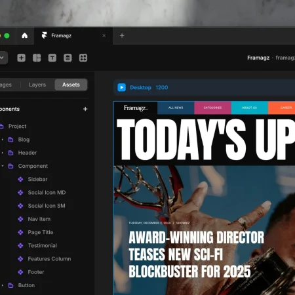The height and width of the screenshot is (295, 295).
Task: Select the Features Column component icon
Action: point(20,259)
